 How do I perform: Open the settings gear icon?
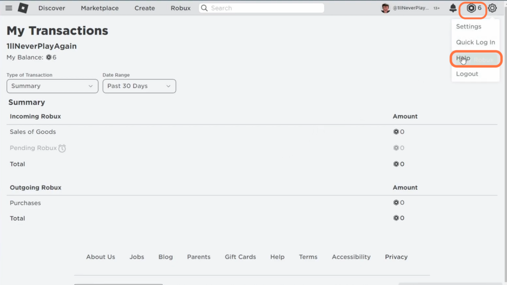click(x=492, y=8)
